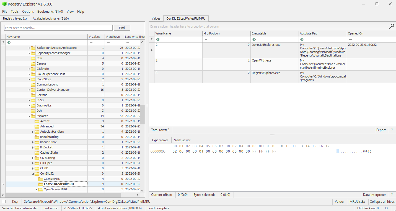Open the Bookmarks menu

tap(50, 12)
